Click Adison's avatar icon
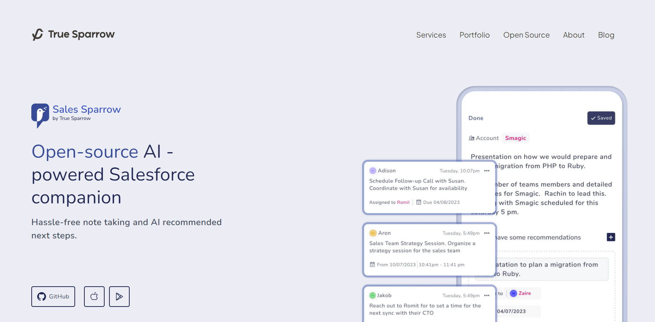This screenshot has height=322, width=655. 373,171
